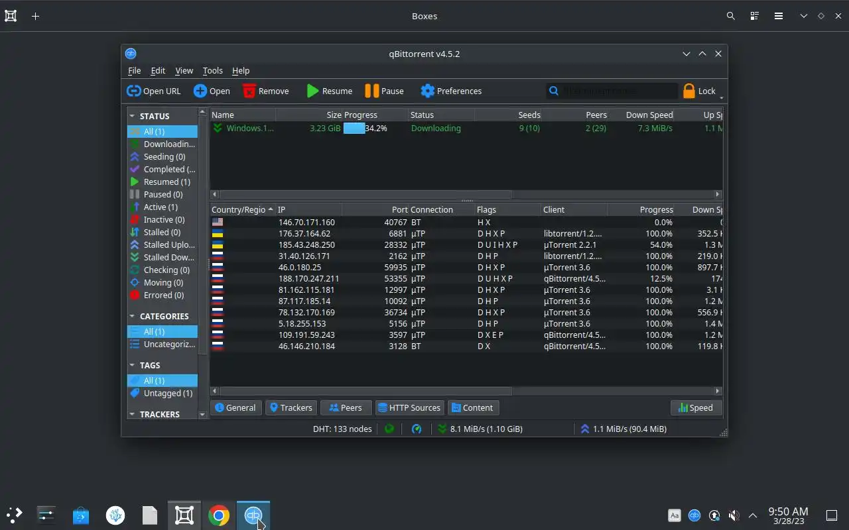Click the qBittorrent system tray icon
The image size is (849, 530).
(x=694, y=515)
